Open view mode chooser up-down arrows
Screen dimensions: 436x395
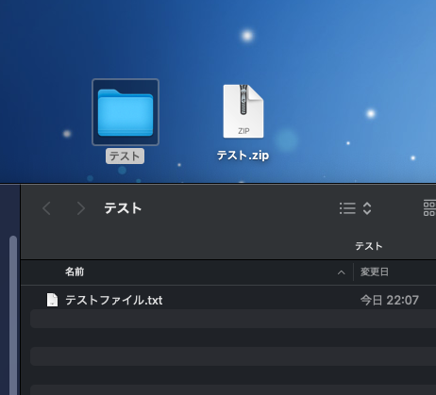pos(367,208)
